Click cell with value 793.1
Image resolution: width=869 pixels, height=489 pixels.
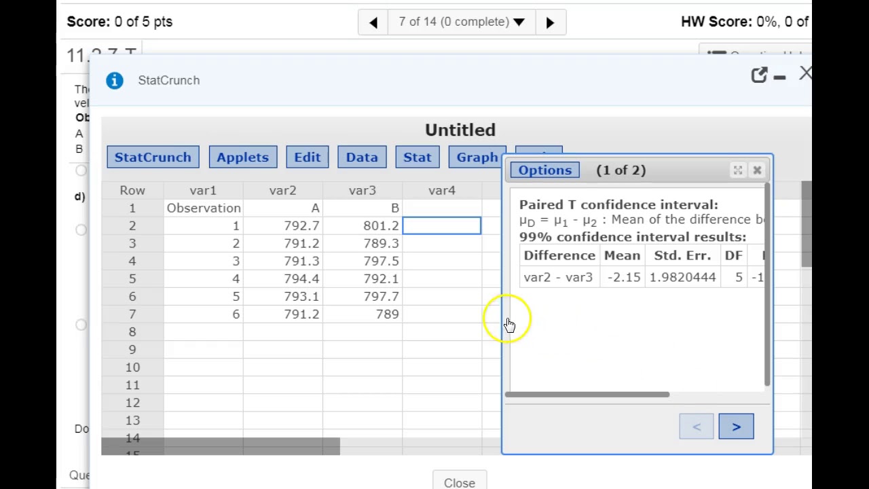tap(282, 296)
